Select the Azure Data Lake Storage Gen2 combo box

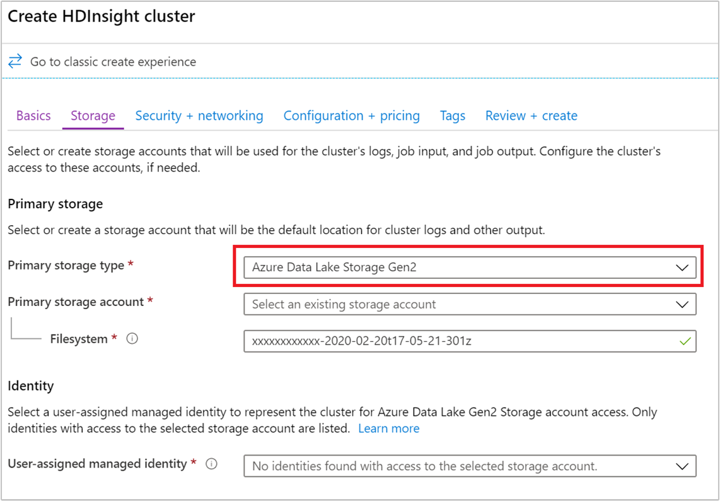click(x=469, y=267)
